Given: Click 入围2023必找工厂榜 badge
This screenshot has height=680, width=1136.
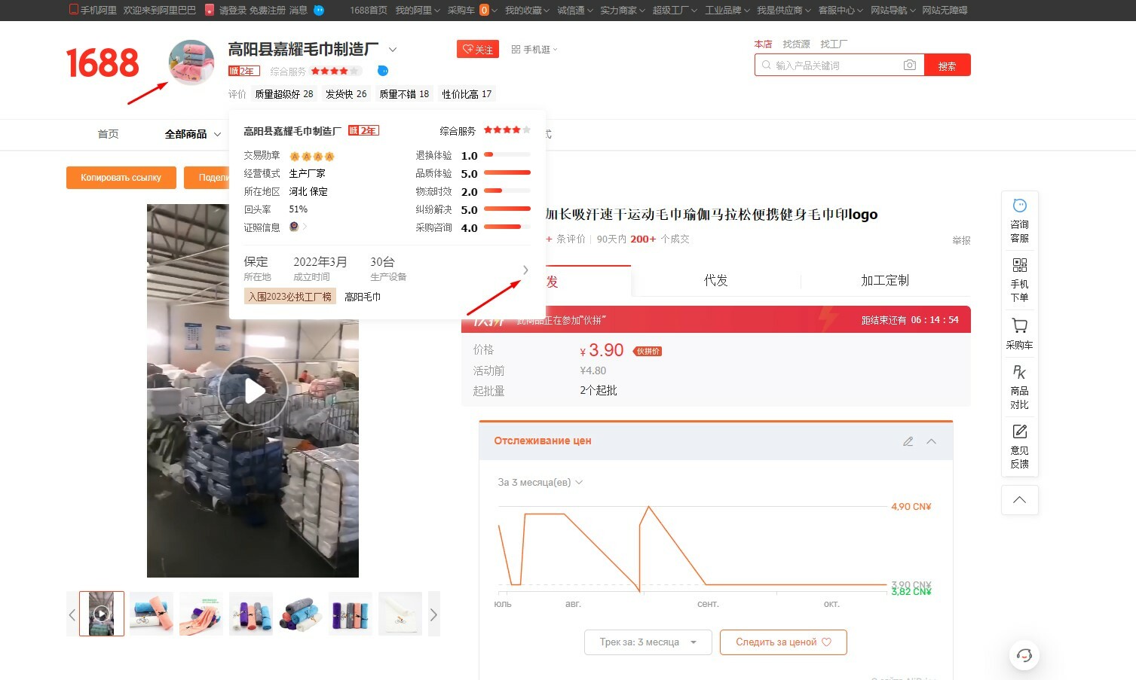Looking at the screenshot, I should point(290,297).
